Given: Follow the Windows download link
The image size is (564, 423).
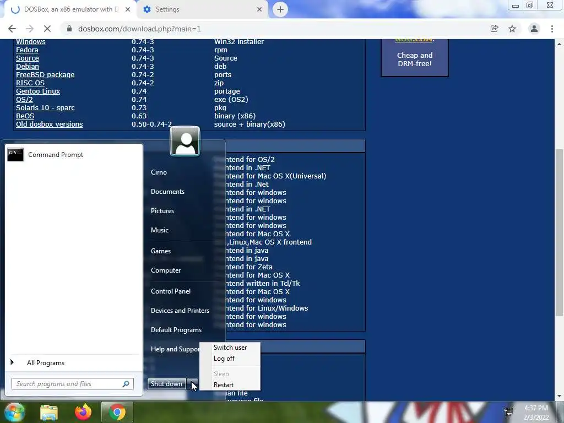Looking at the screenshot, I should click(x=31, y=42).
